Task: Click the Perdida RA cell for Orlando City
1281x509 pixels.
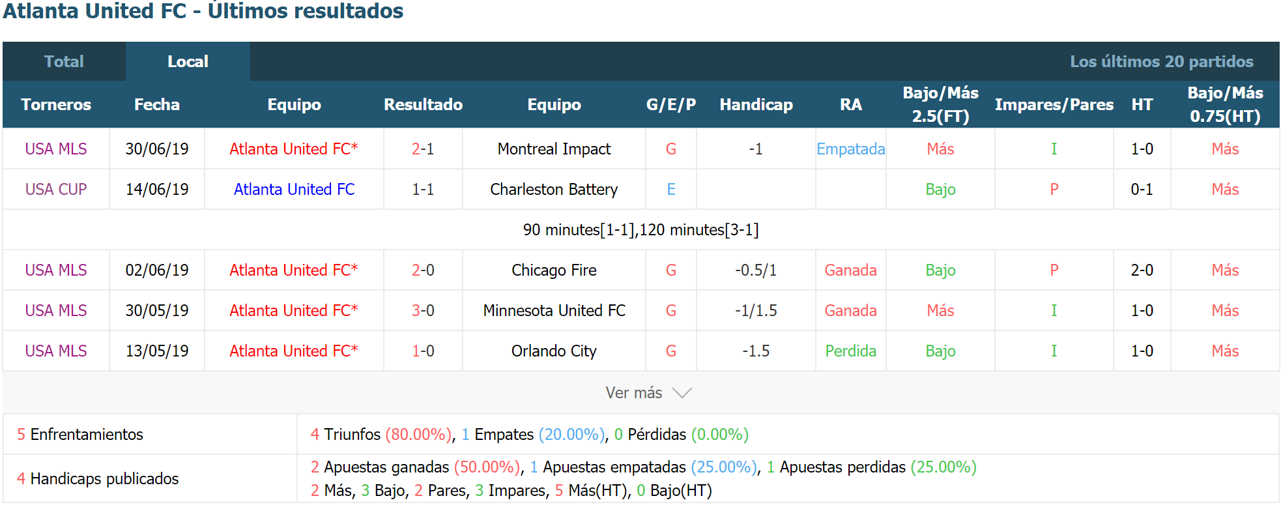Action: [x=850, y=351]
